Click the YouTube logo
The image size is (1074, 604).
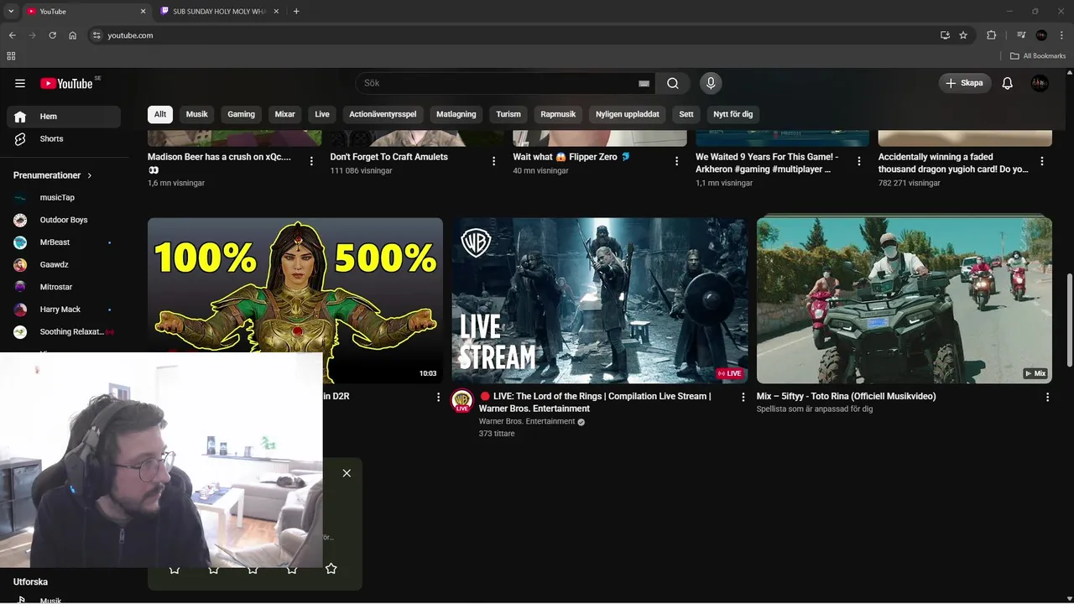click(66, 83)
